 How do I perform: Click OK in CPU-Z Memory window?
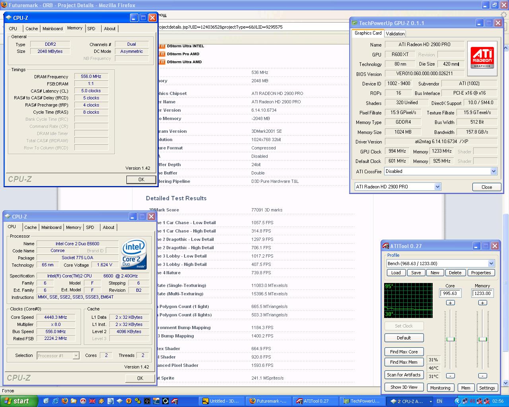(x=141, y=180)
